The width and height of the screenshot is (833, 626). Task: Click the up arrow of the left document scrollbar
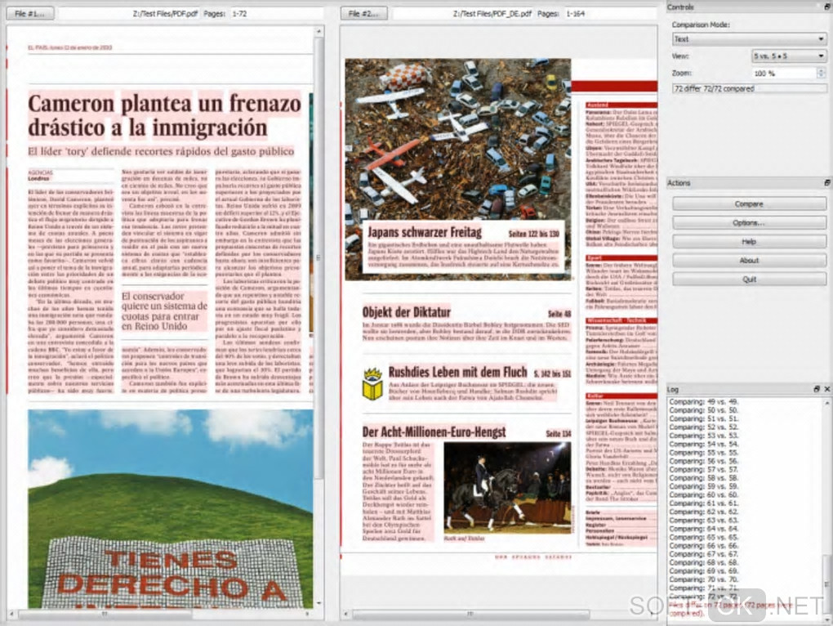tap(318, 32)
